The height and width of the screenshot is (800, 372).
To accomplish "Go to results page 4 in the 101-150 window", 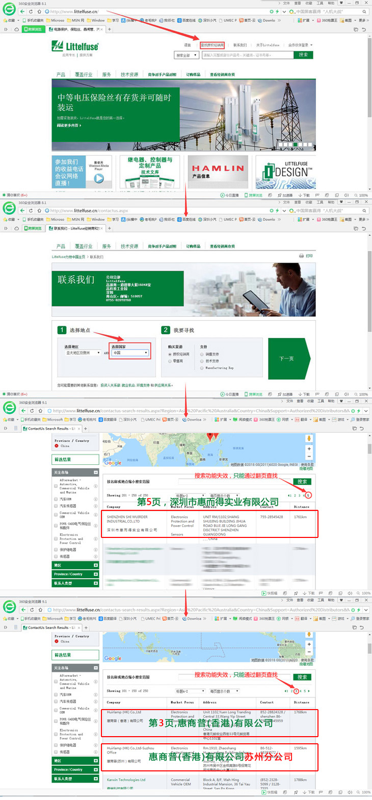I will [301, 691].
